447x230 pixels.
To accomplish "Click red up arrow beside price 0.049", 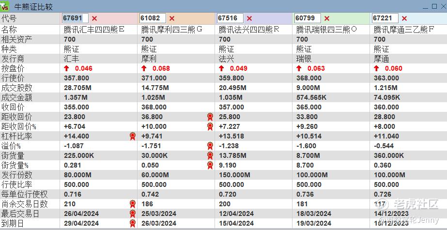I will tap(221, 68).
